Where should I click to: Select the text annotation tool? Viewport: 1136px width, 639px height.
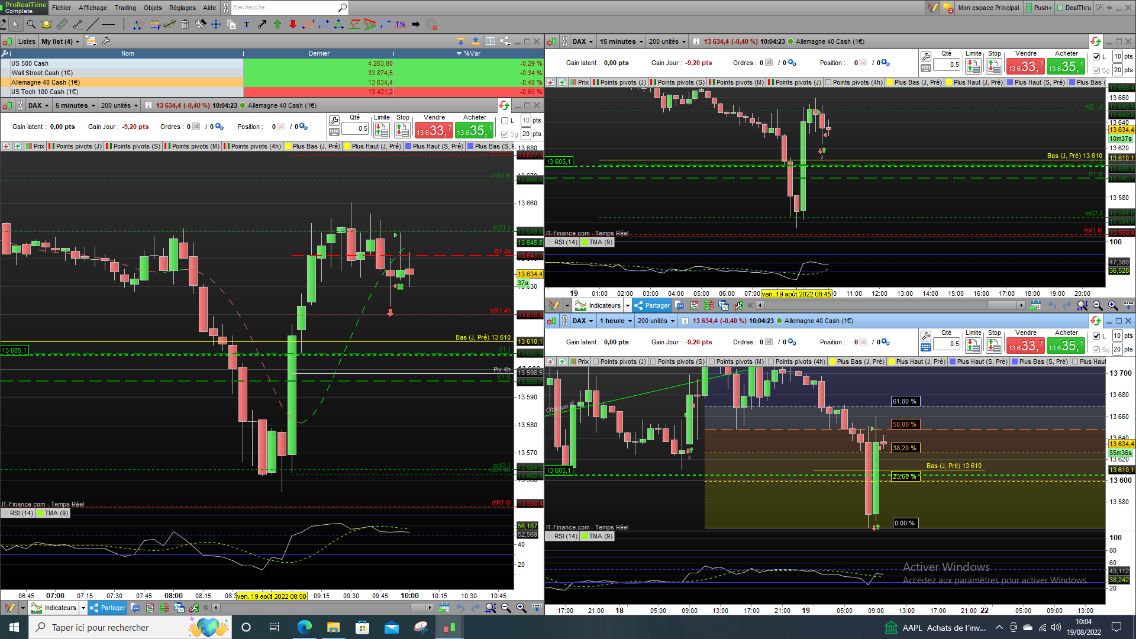coord(247,24)
